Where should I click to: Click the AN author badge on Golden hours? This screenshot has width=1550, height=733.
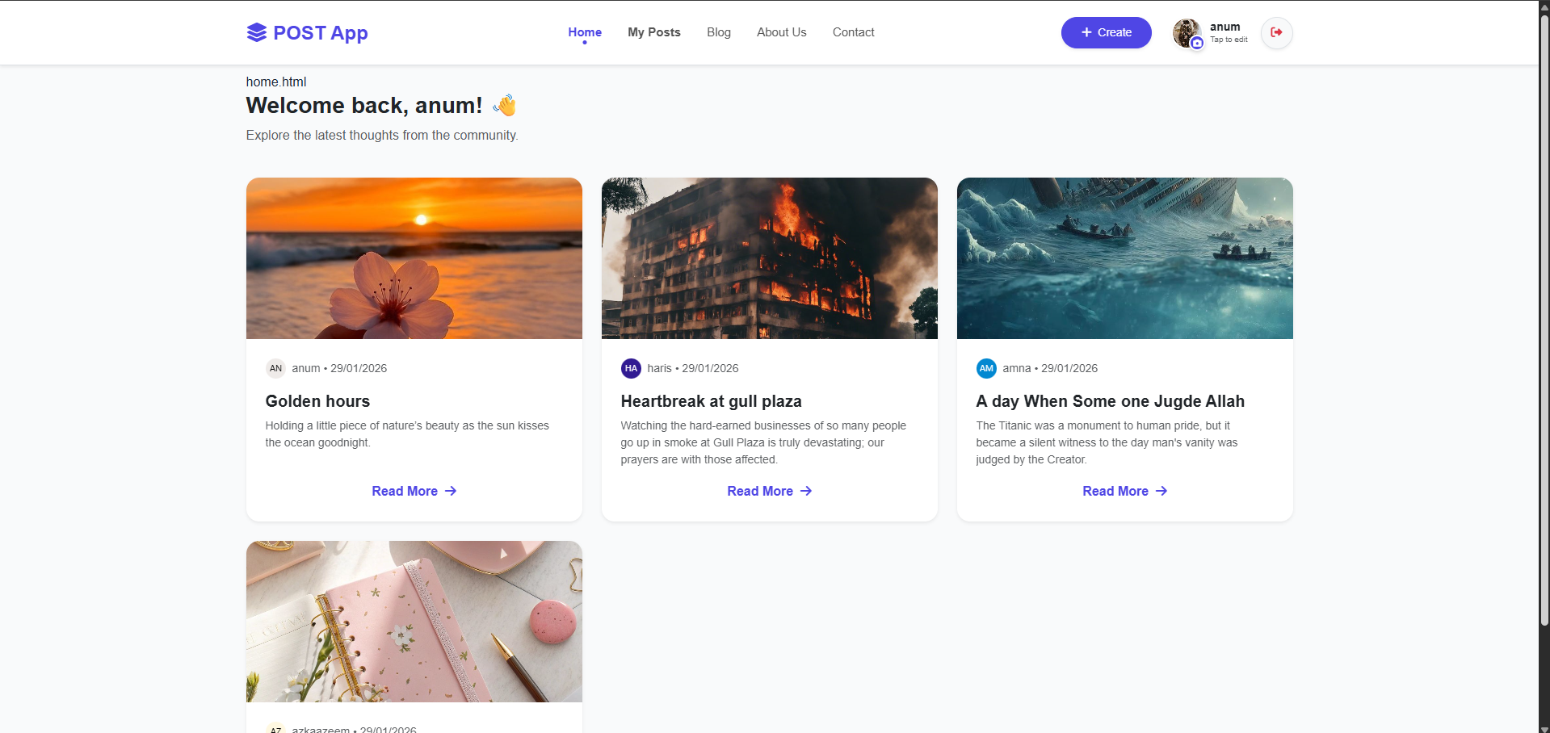(275, 368)
